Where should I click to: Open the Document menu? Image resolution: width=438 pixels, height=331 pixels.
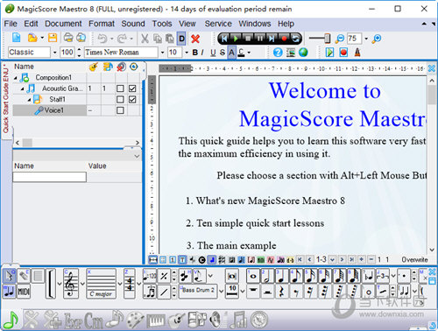tap(63, 24)
